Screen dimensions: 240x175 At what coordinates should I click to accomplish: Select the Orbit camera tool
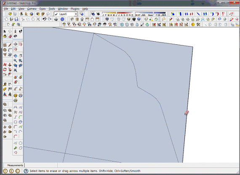15,56
